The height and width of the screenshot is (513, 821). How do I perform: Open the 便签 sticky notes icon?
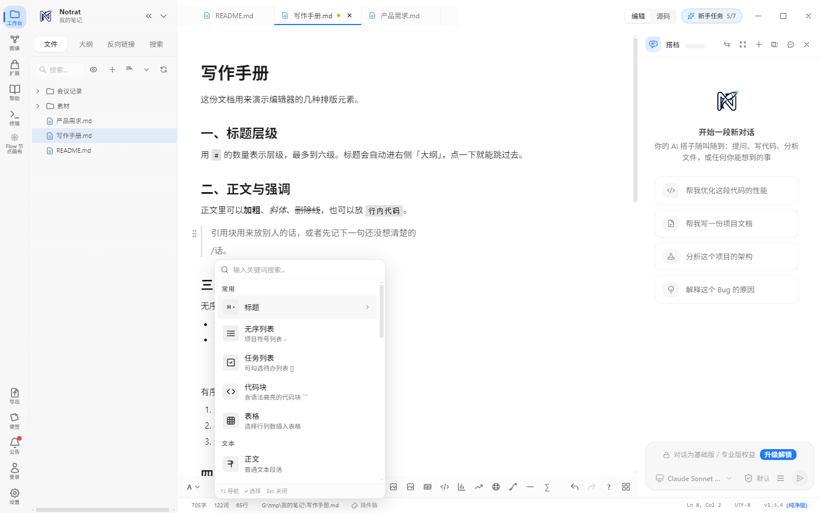point(14,421)
